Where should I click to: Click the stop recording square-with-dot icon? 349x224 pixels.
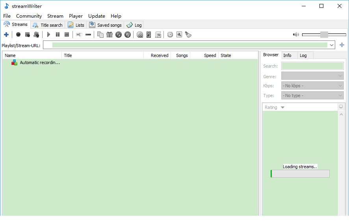[28, 35]
